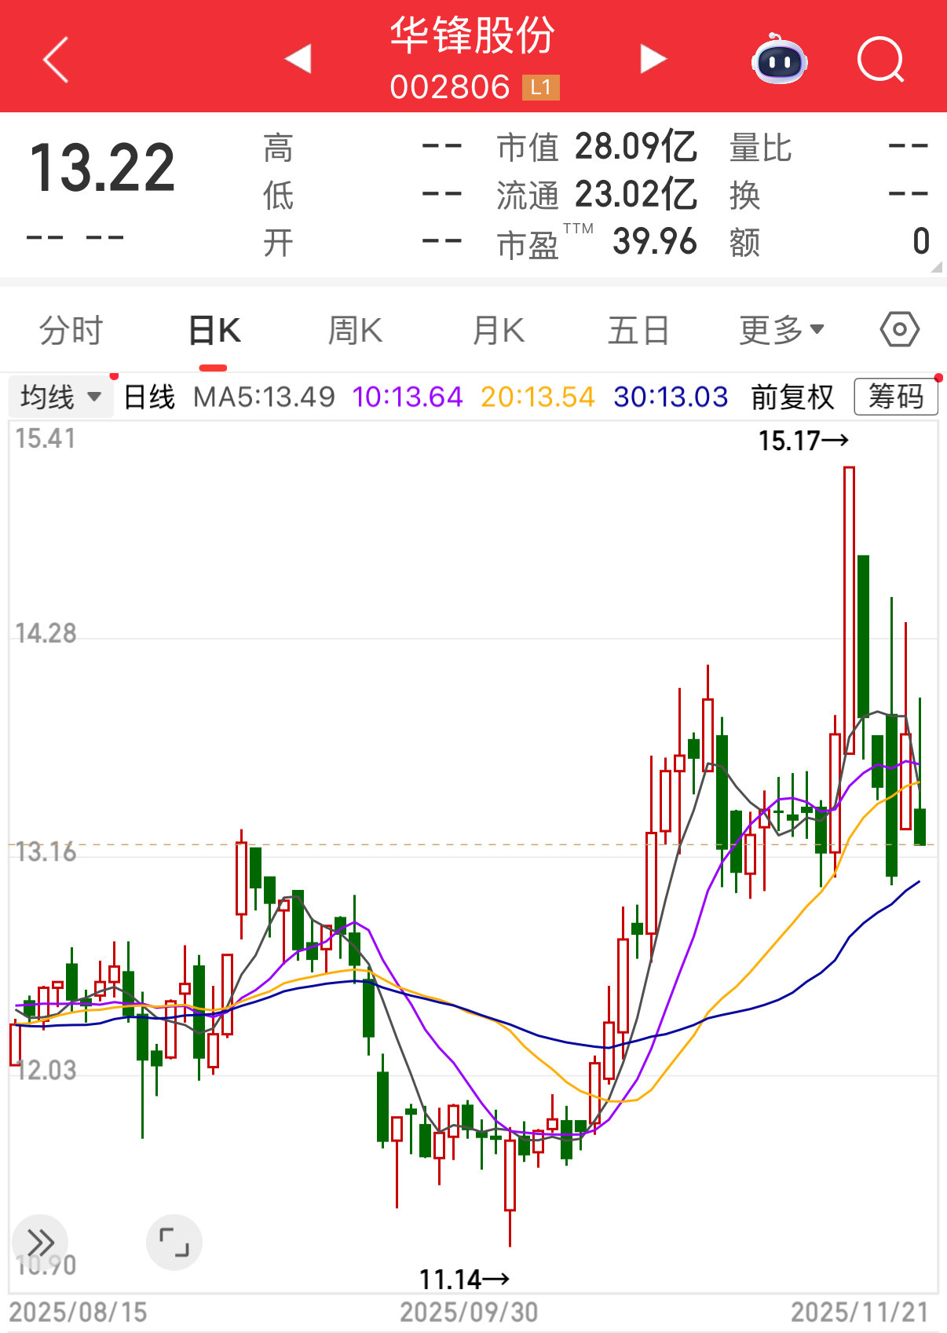Tap the back arrow icon
This screenshot has height=1333, width=947.
(56, 60)
